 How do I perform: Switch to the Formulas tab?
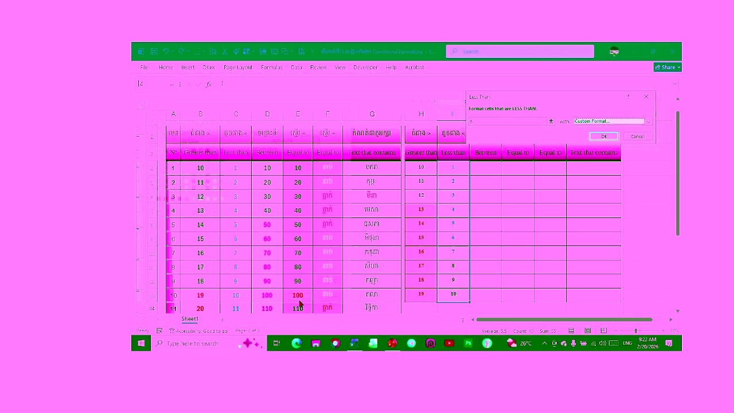coord(272,67)
